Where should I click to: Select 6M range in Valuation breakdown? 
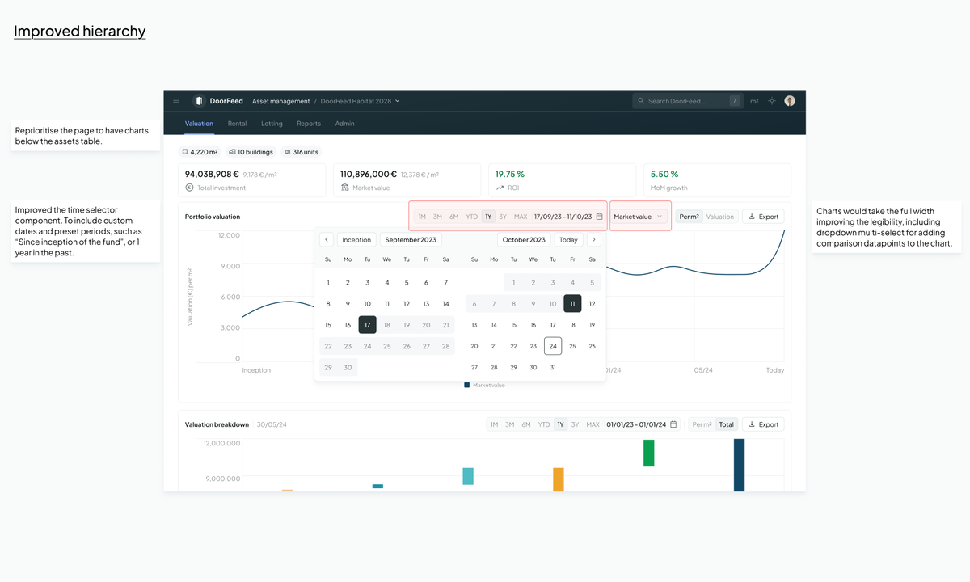pyautogui.click(x=526, y=424)
